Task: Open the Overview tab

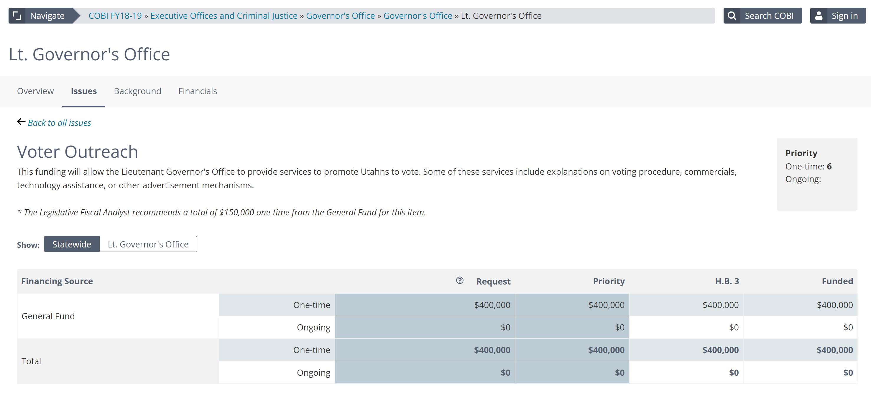Action: 35,91
